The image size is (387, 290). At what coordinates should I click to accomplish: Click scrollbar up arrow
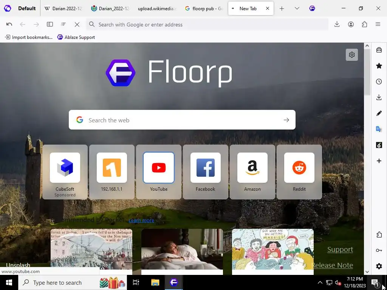(367, 46)
